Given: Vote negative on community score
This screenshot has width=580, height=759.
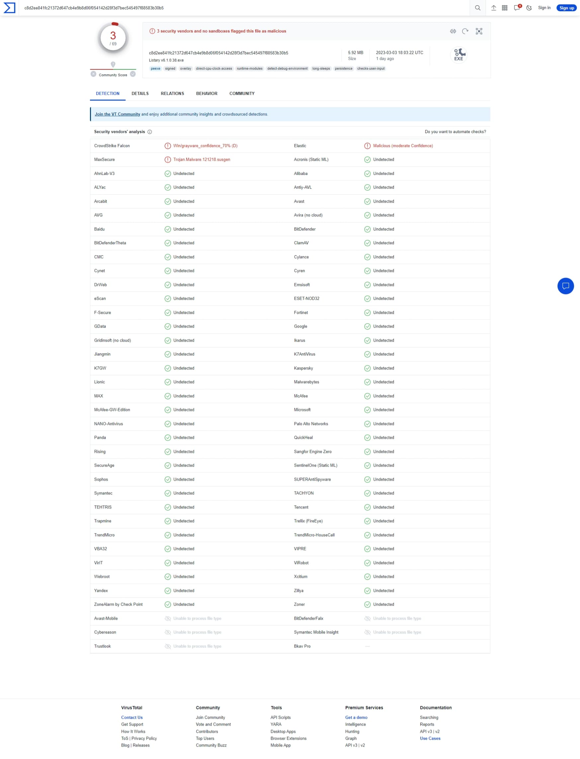Looking at the screenshot, I should [x=93, y=74].
